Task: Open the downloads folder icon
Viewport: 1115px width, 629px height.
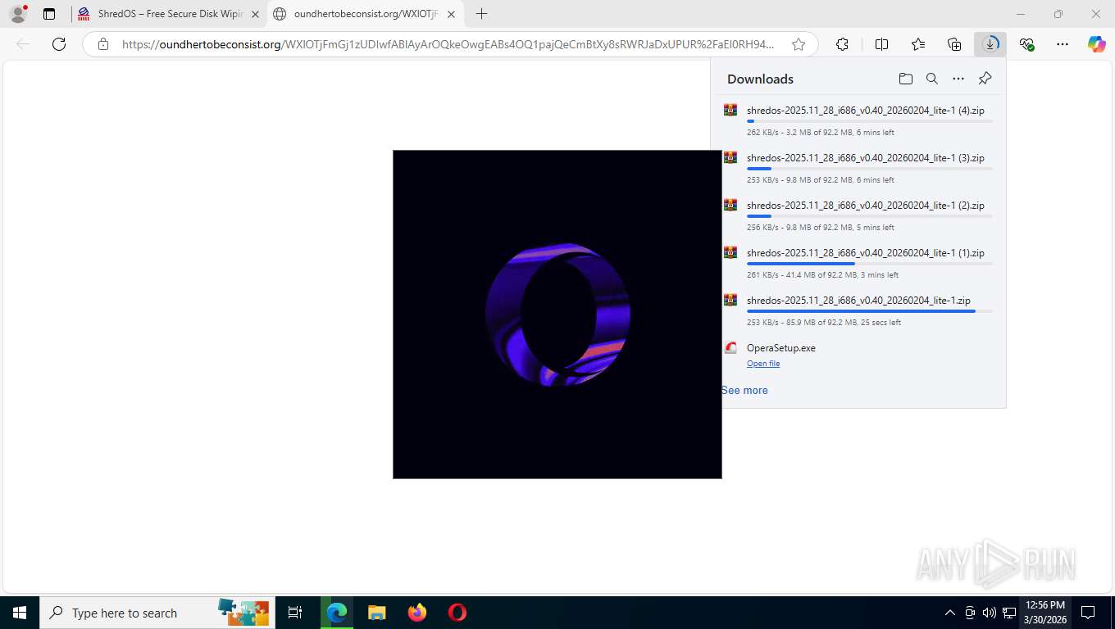Action: click(x=905, y=79)
